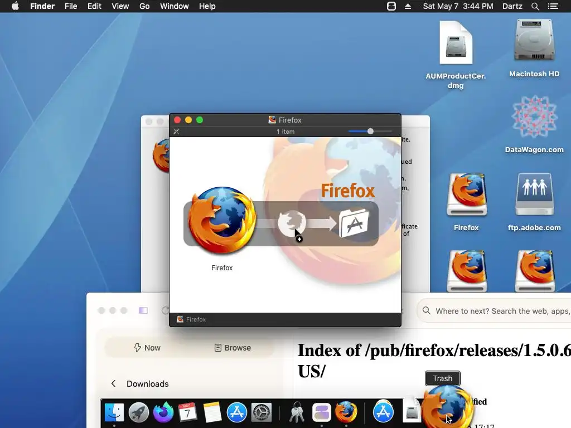Click the customize toolbar icon in Firefox window
This screenshot has width=571, height=428.
pyautogui.click(x=176, y=132)
